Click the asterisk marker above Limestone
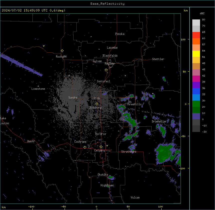 pyautogui.click(x=38, y=86)
